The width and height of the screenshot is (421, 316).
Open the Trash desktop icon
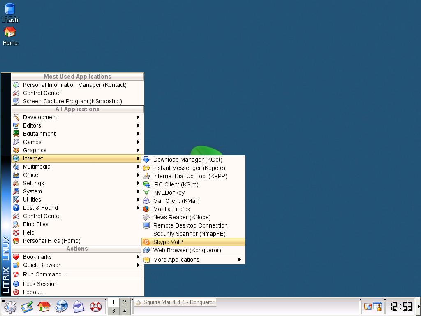tap(10, 12)
